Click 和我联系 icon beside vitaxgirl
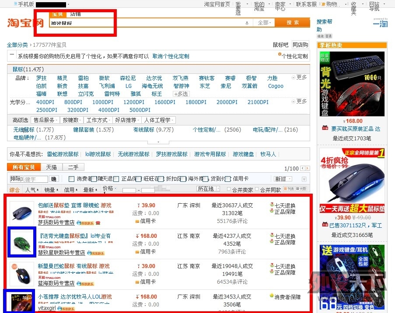The image size is (395, 313). coord(66,309)
